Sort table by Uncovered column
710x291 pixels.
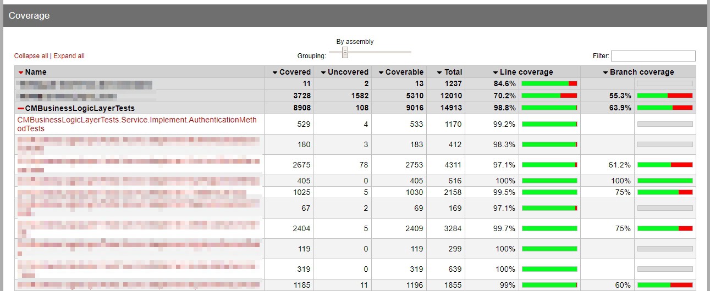(323, 72)
